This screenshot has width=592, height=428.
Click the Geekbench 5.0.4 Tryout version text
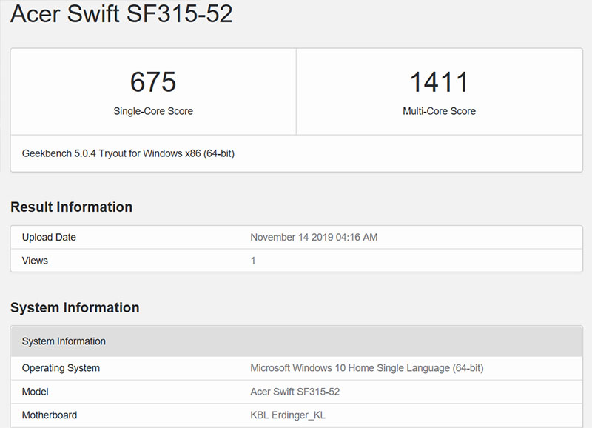click(128, 153)
